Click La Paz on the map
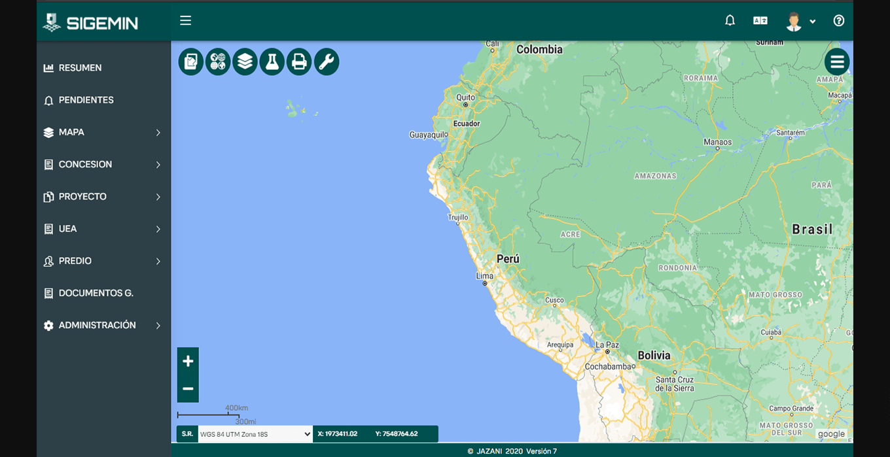Image resolution: width=890 pixels, height=457 pixels. click(x=607, y=345)
